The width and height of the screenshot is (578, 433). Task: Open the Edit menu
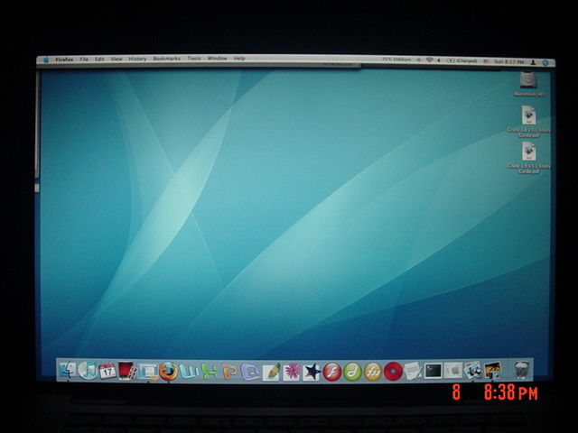(99, 59)
